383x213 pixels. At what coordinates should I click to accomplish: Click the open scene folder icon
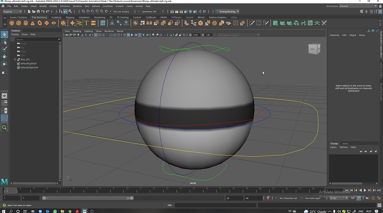(x=33, y=12)
